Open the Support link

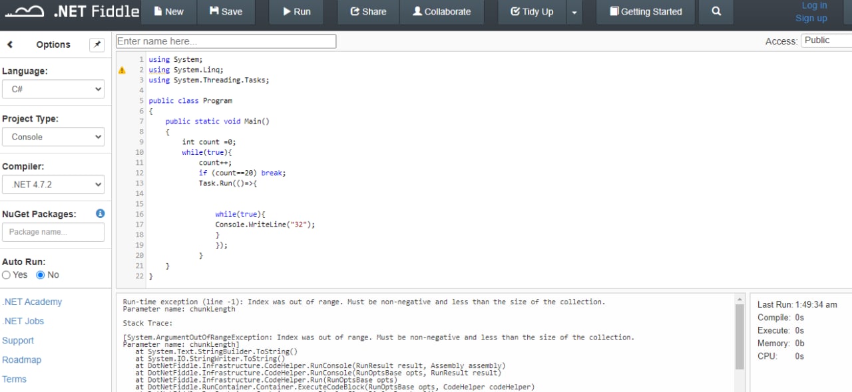point(18,340)
